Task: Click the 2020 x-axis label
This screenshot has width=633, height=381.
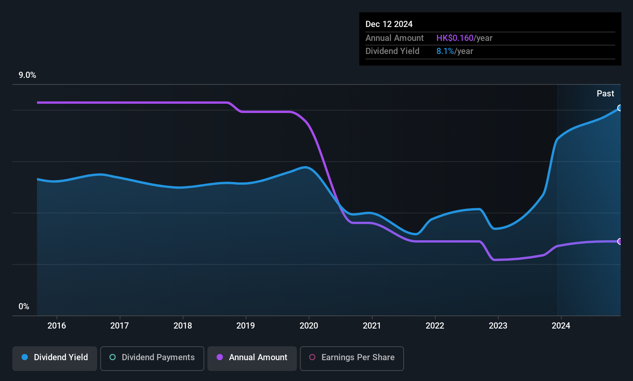Action: 309,326
